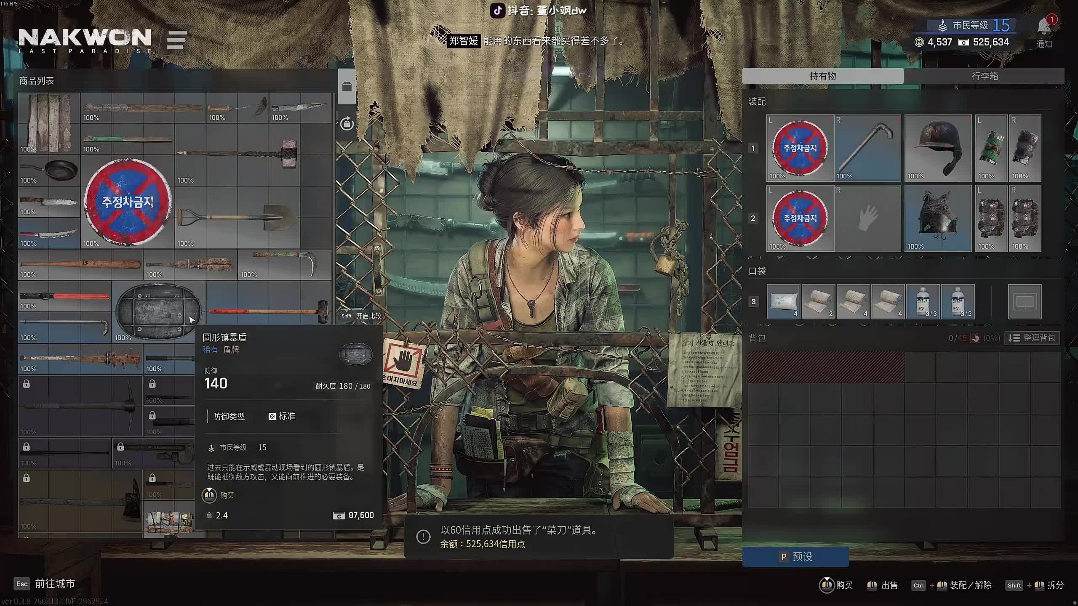
Task: Click the empty monitor-icon pocket slot
Action: pos(1024,301)
